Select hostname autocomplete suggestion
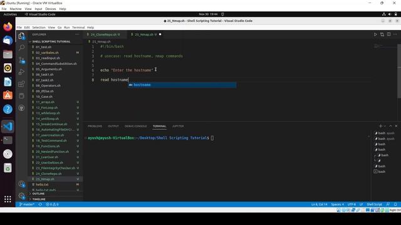401x225 pixels. tap(182, 85)
